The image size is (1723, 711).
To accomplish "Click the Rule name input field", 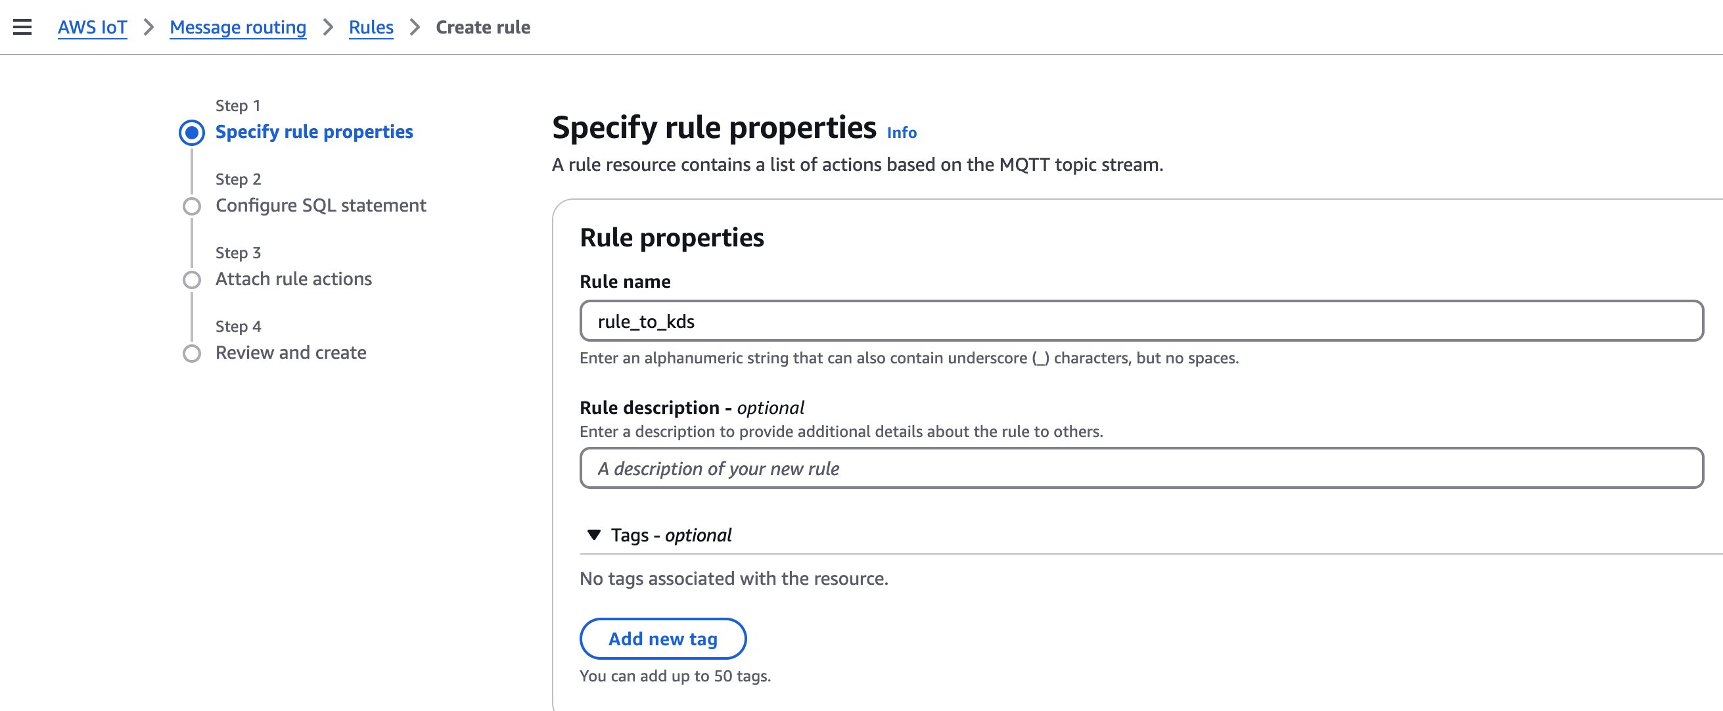I will [x=1140, y=321].
